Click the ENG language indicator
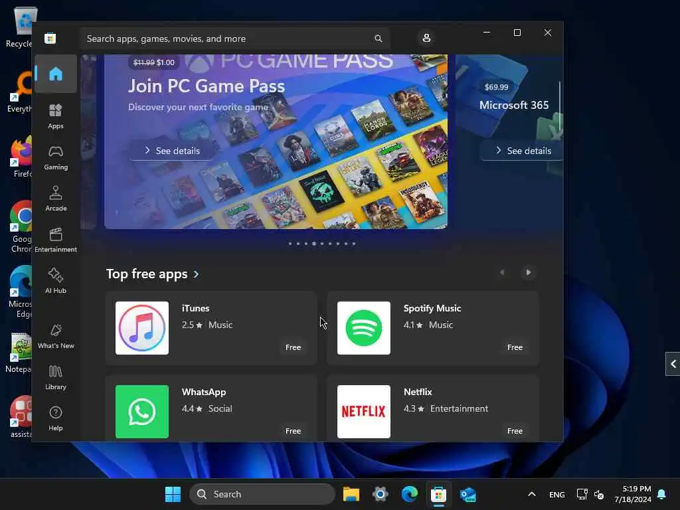This screenshot has width=680, height=510. pos(557,494)
